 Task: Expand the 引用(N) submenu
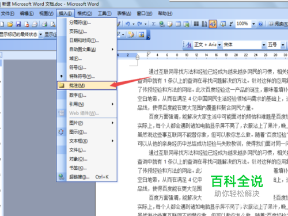[87, 104]
